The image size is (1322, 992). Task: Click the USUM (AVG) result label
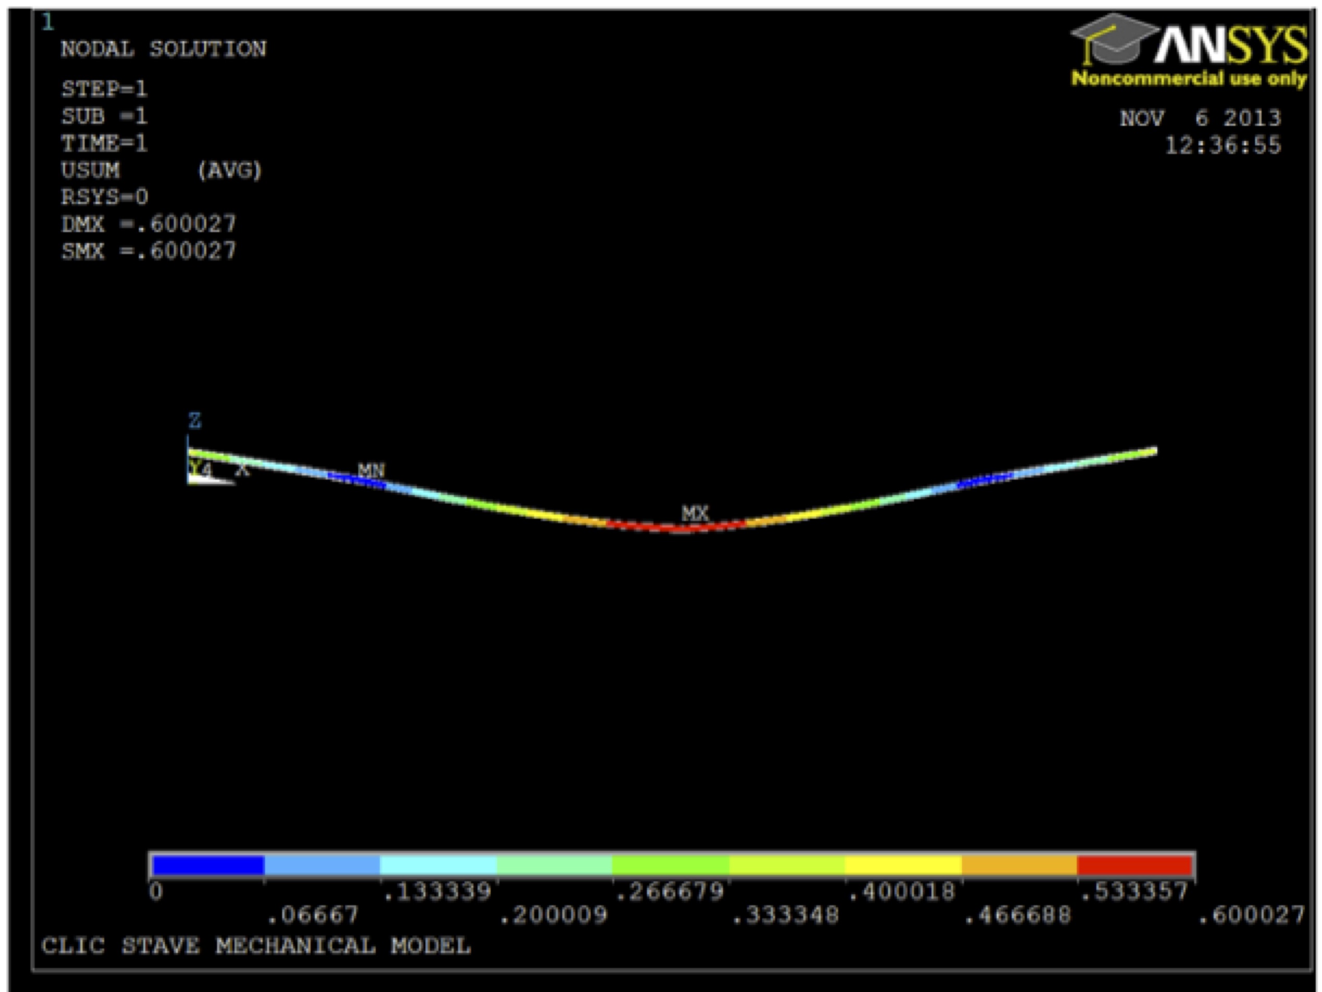pyautogui.click(x=162, y=171)
